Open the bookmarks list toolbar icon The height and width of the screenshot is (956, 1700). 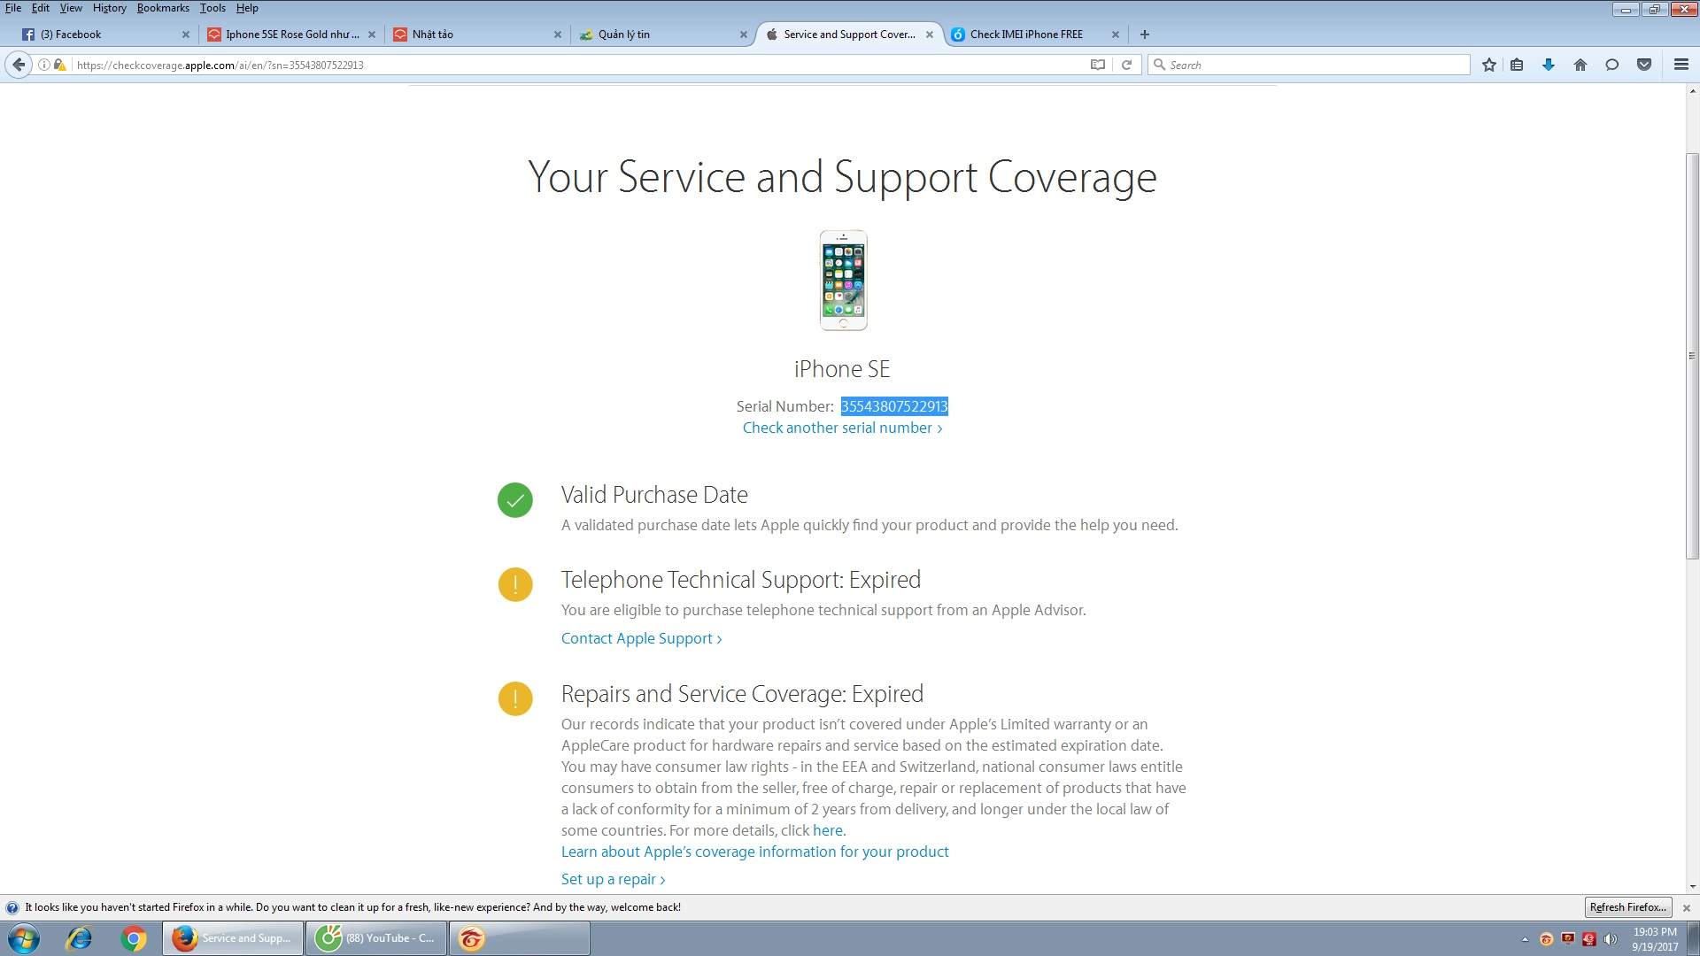tap(1517, 65)
